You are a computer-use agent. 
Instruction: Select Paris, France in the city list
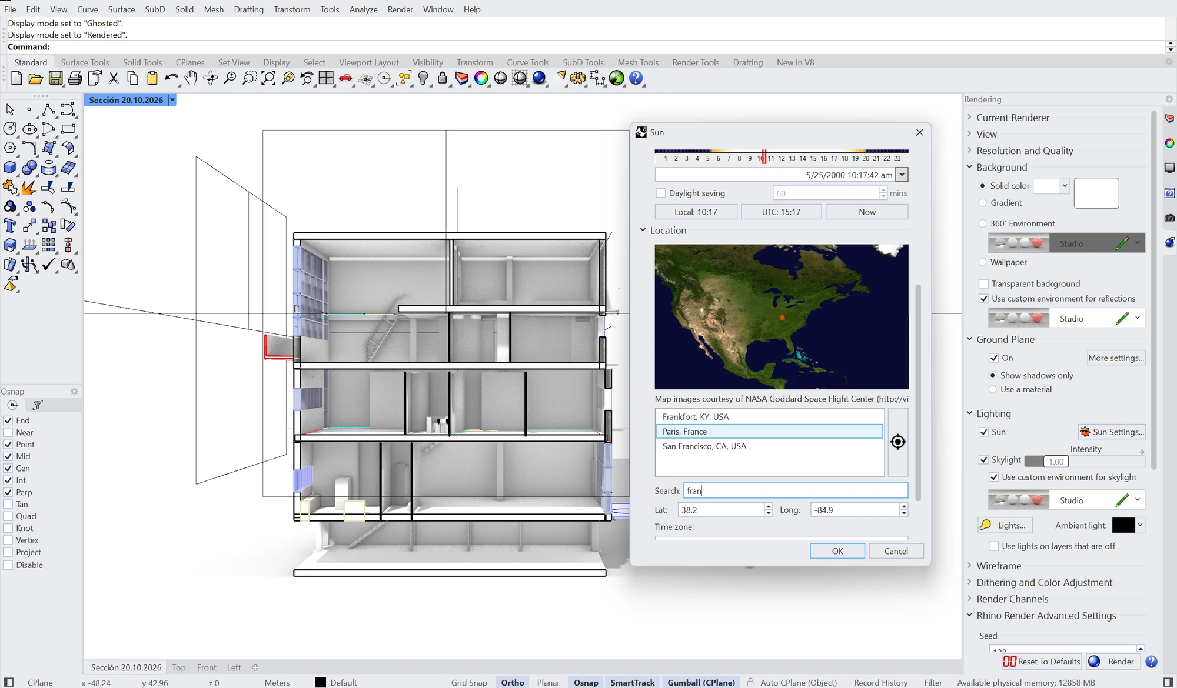click(769, 432)
